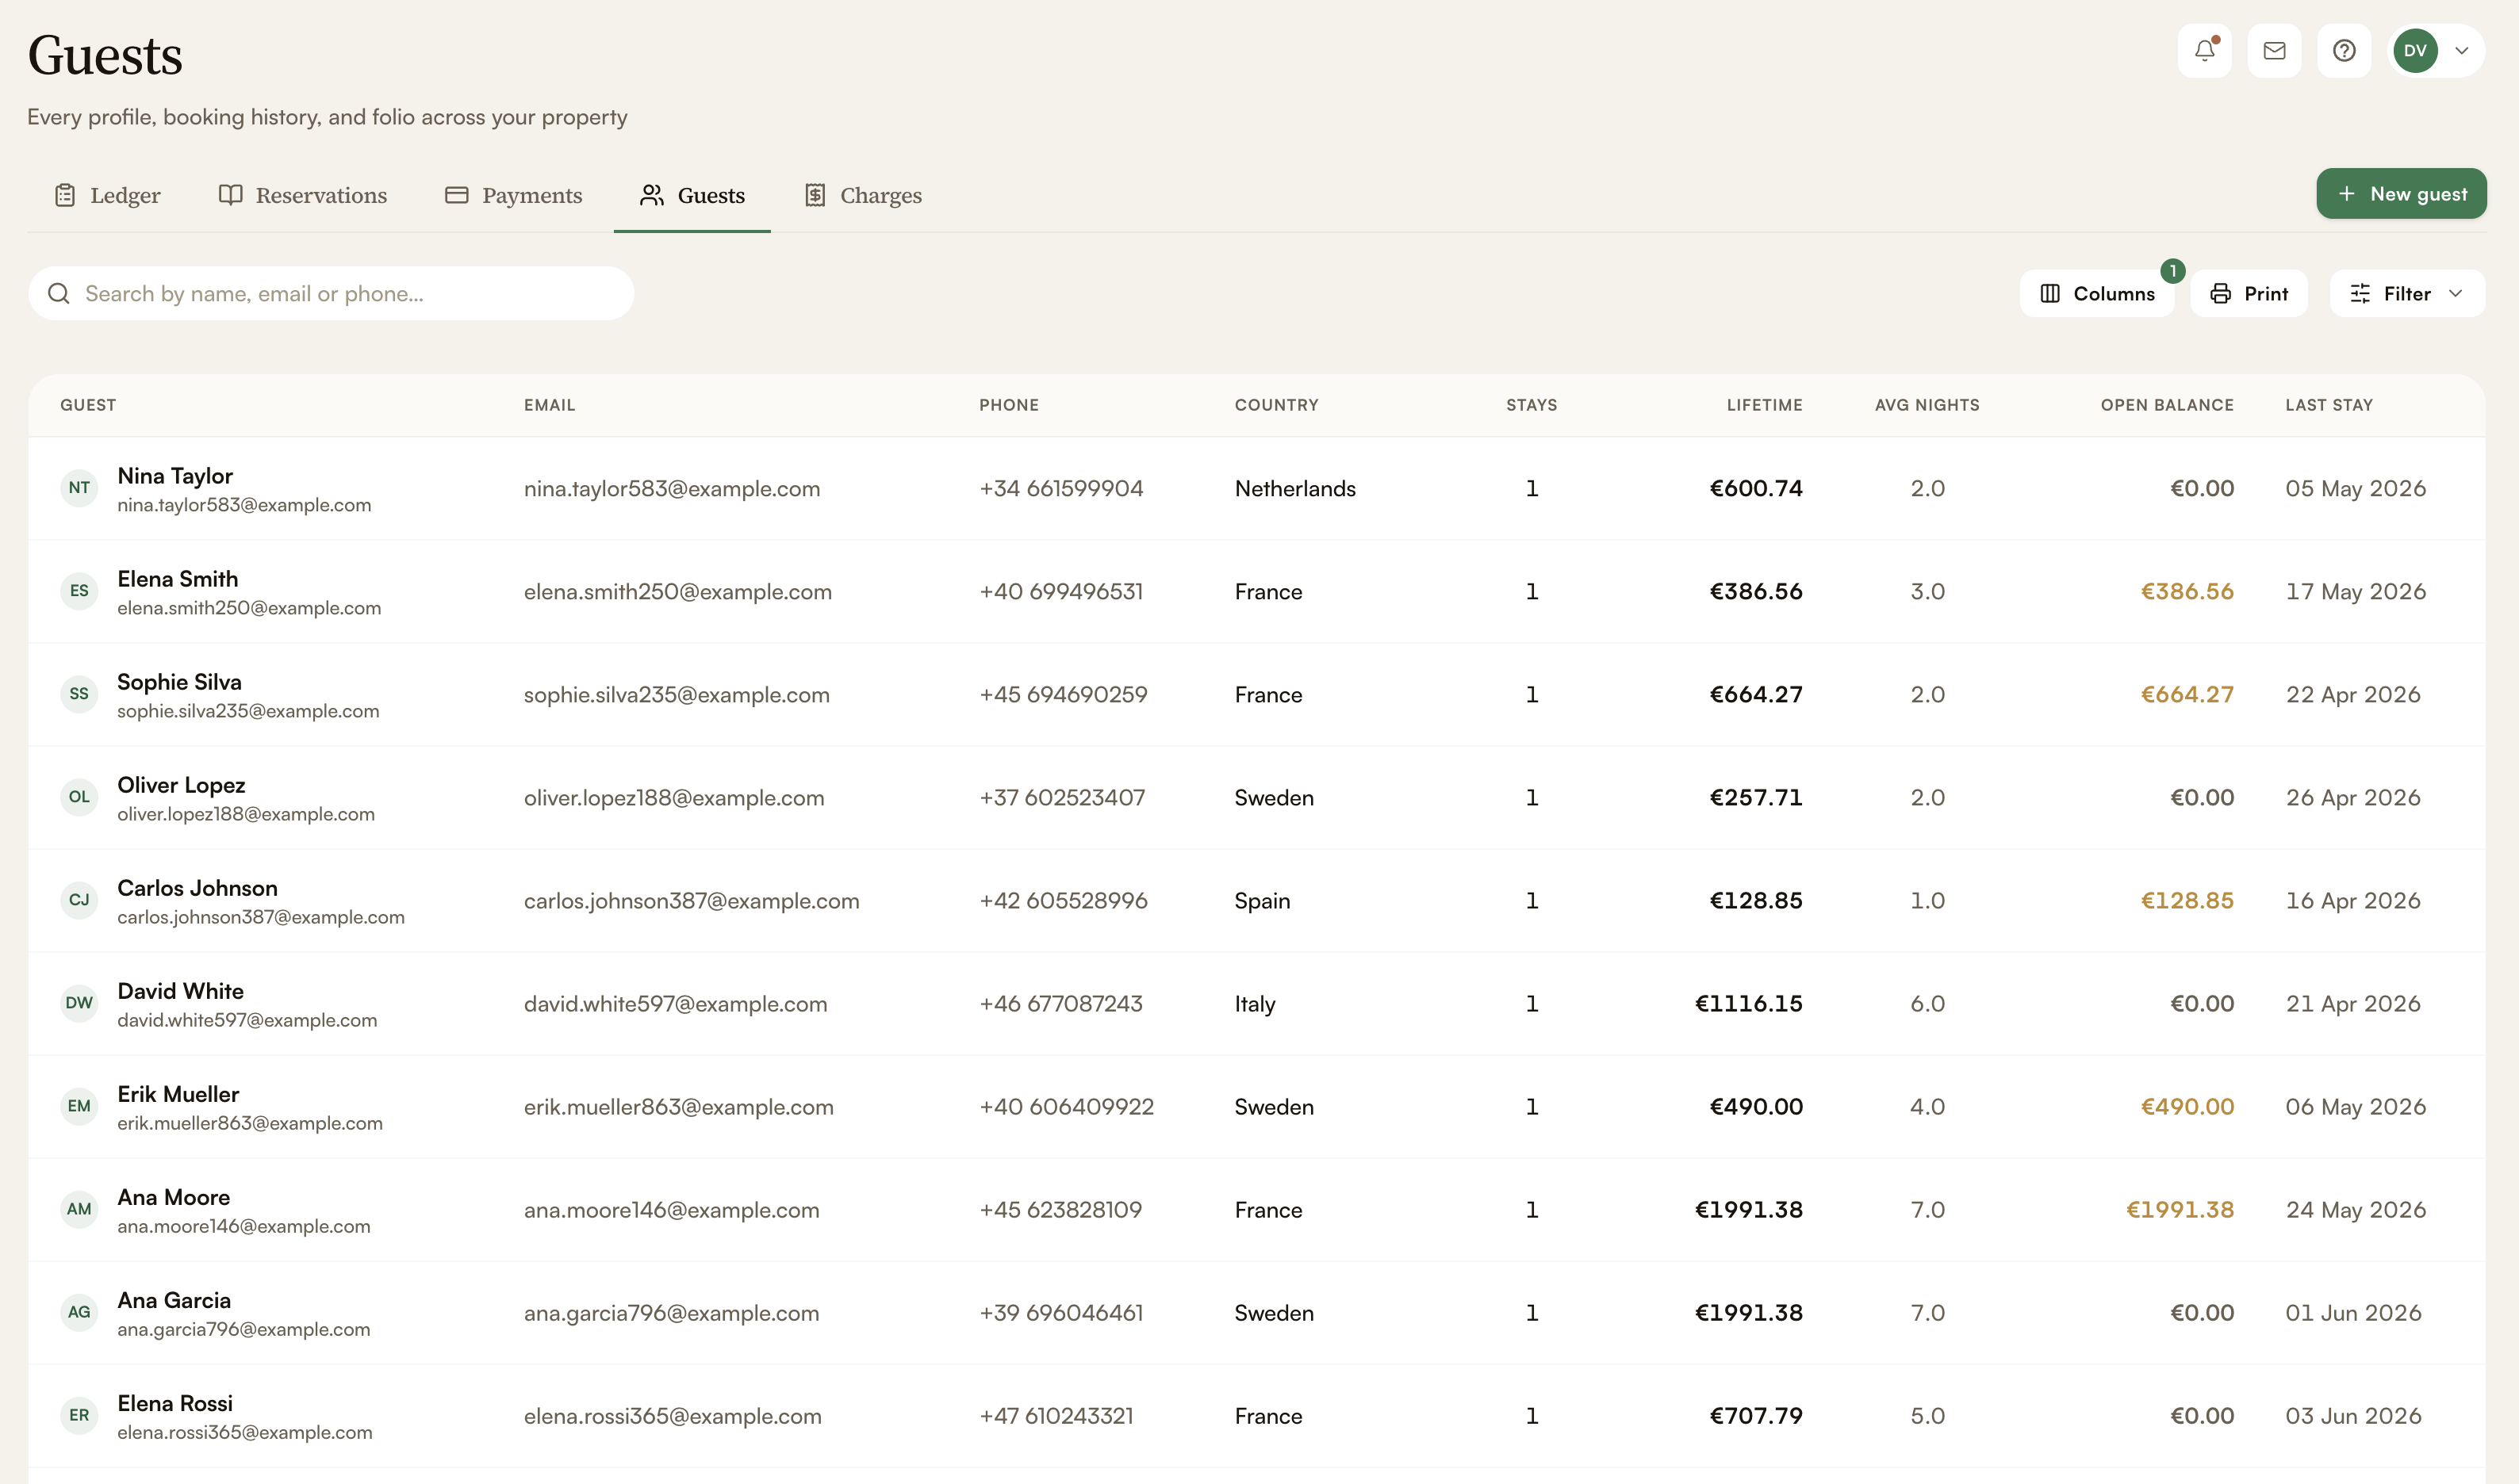This screenshot has width=2519, height=1484.
Task: Sort by the Open Balance column header
Action: [2167, 405]
